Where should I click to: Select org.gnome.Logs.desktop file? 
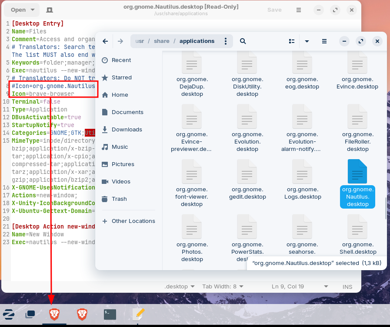point(303,180)
